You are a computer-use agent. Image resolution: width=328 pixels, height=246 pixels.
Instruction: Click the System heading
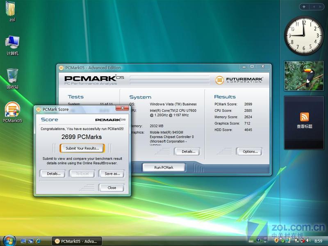(140, 97)
